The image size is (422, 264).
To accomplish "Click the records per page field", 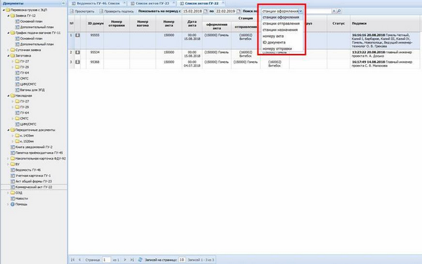I will point(182,260).
